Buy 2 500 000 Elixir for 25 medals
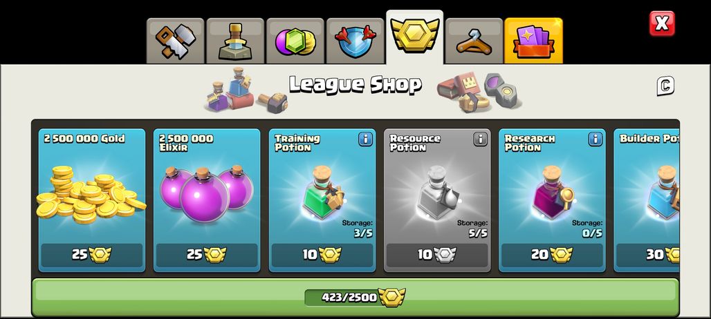 207,255
